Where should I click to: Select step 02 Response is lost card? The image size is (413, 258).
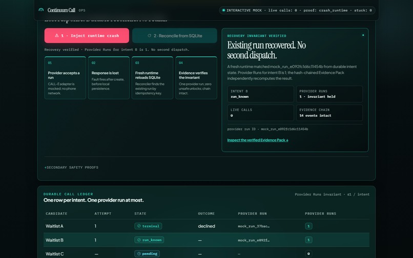click(x=109, y=78)
